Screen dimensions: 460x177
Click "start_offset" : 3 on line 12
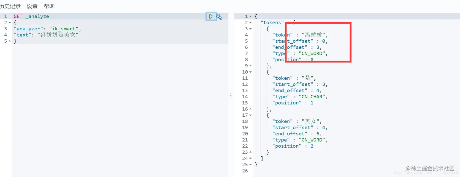coord(298,84)
